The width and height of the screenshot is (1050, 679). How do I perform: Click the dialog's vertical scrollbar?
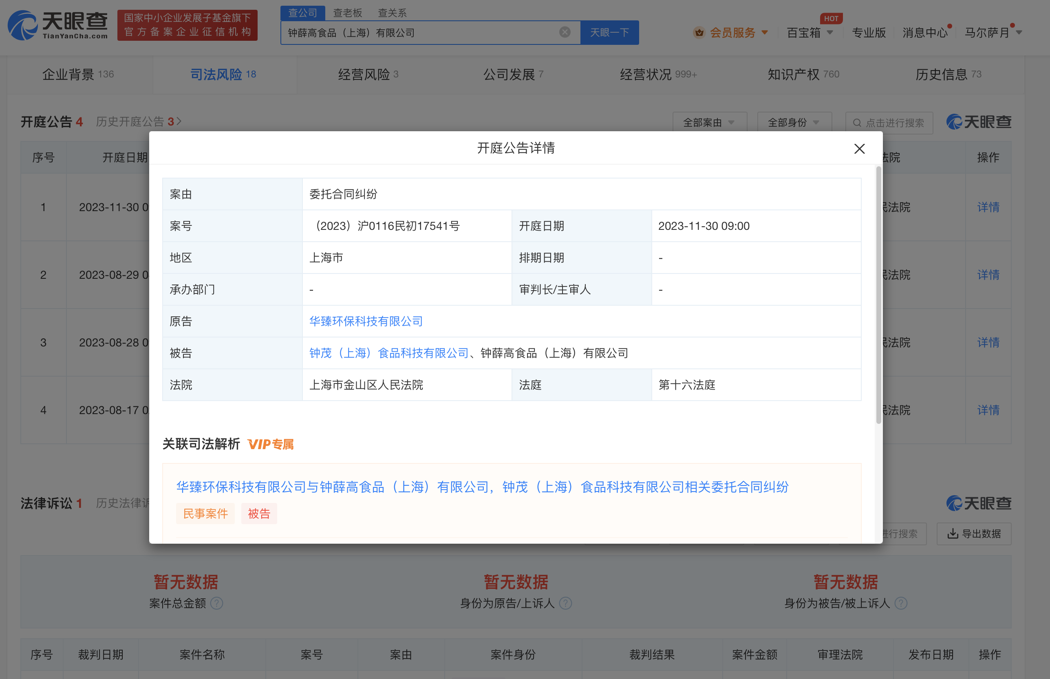pyautogui.click(x=878, y=295)
